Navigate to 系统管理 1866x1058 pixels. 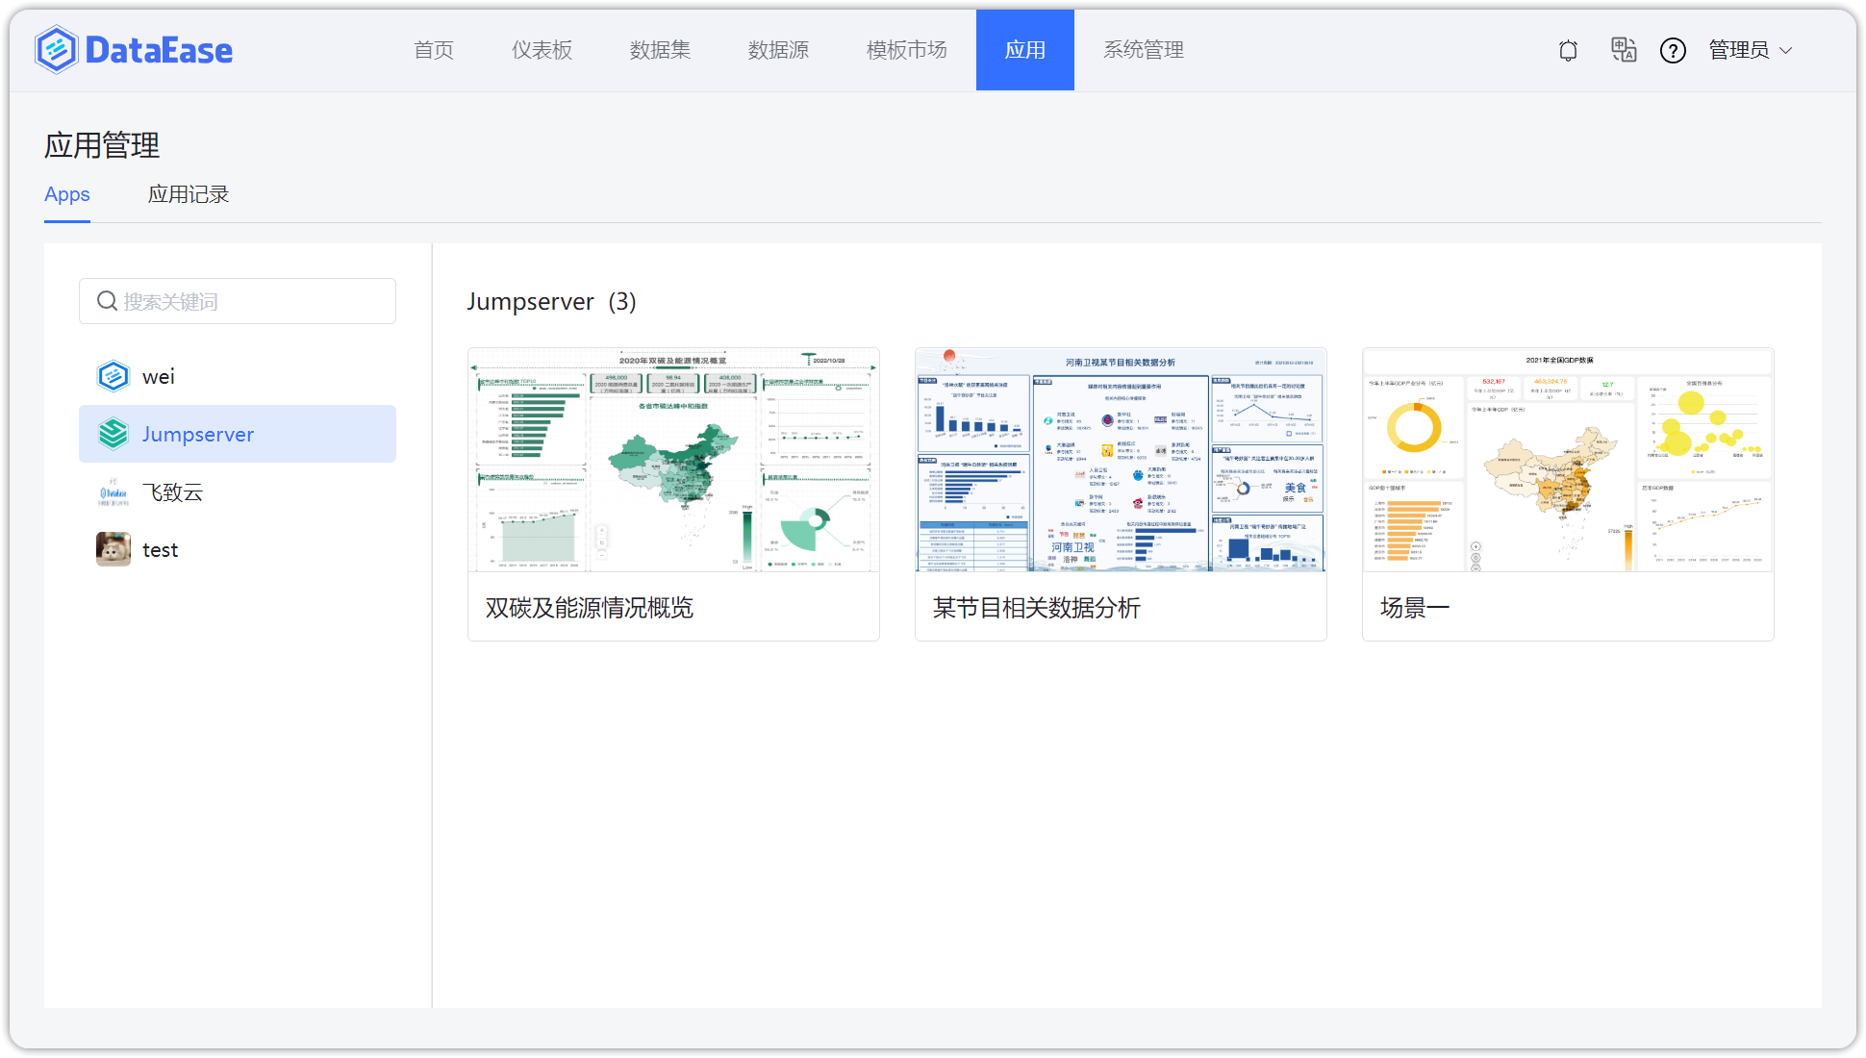coord(1144,50)
